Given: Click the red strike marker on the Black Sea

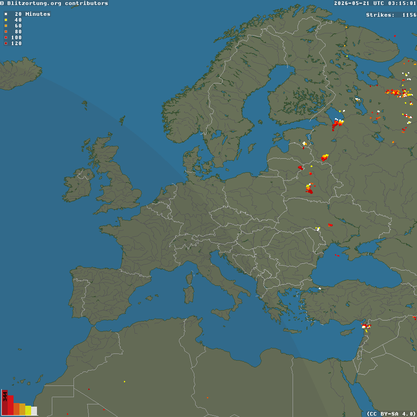Looking at the screenshot, I should click(x=337, y=255).
